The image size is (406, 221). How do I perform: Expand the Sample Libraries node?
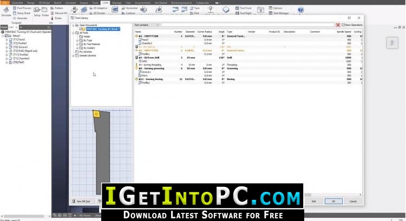coord(73,56)
